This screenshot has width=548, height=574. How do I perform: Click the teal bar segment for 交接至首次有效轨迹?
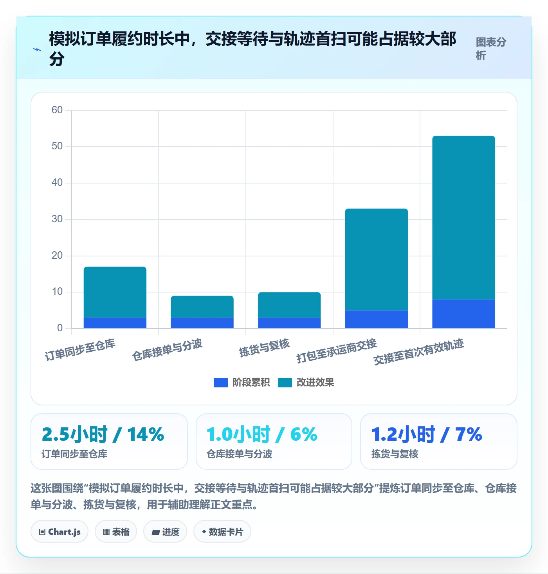[x=464, y=218]
